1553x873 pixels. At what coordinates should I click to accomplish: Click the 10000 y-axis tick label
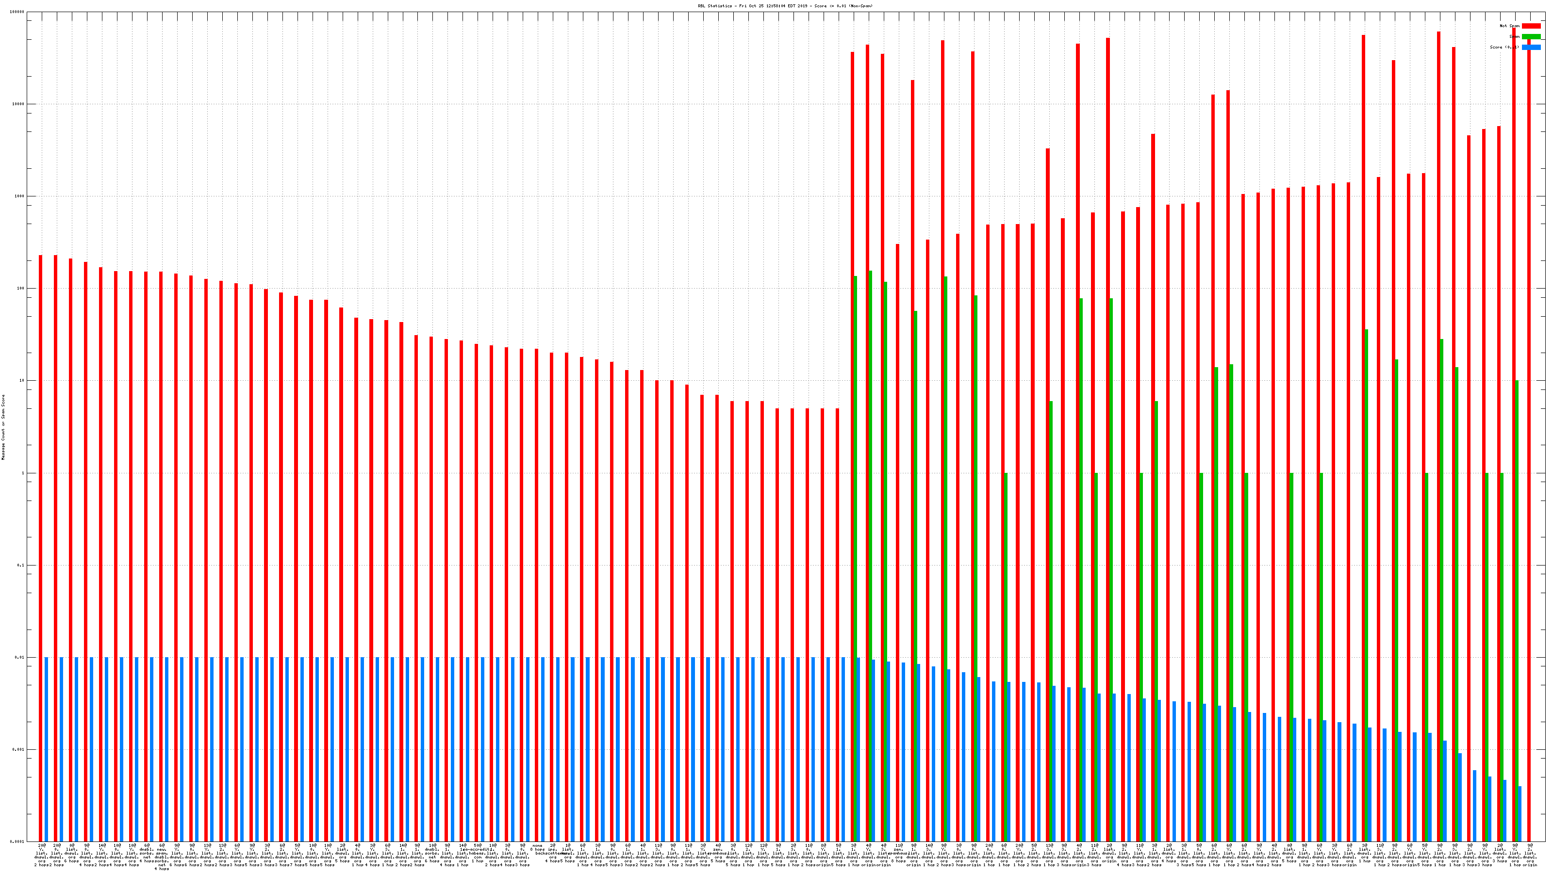[x=19, y=104]
